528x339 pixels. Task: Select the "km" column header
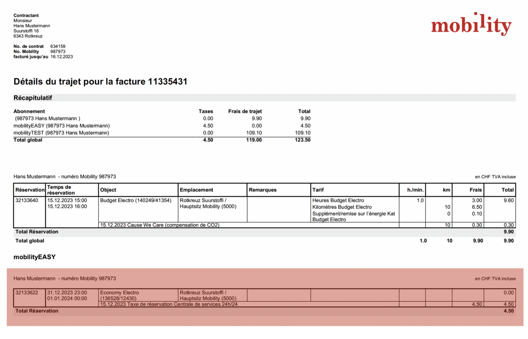(447, 190)
